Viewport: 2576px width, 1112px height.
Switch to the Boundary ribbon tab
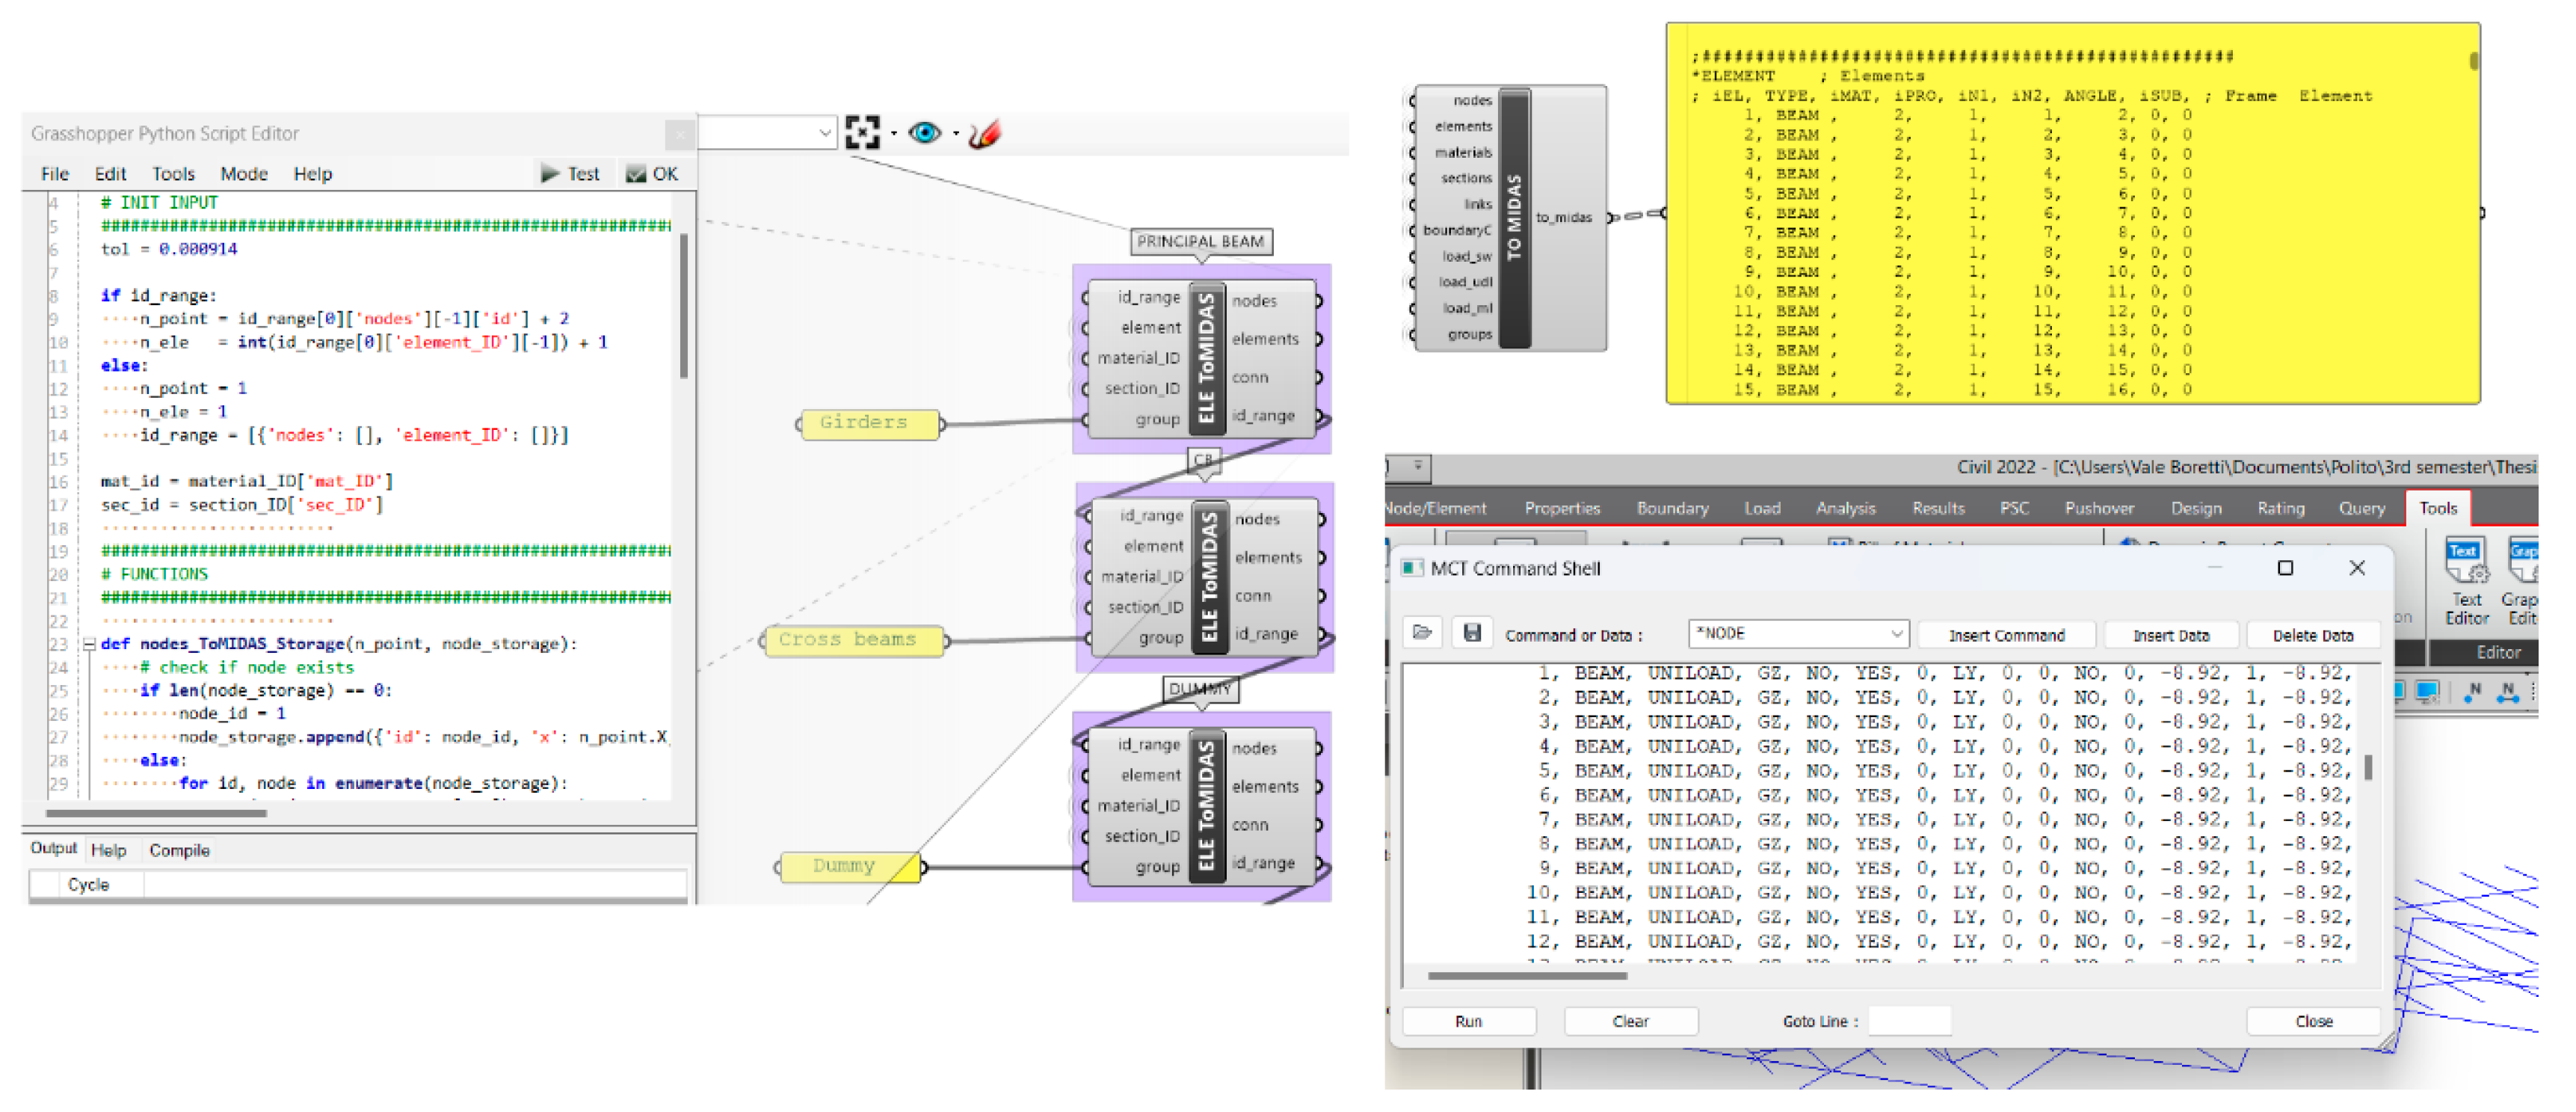[1672, 509]
